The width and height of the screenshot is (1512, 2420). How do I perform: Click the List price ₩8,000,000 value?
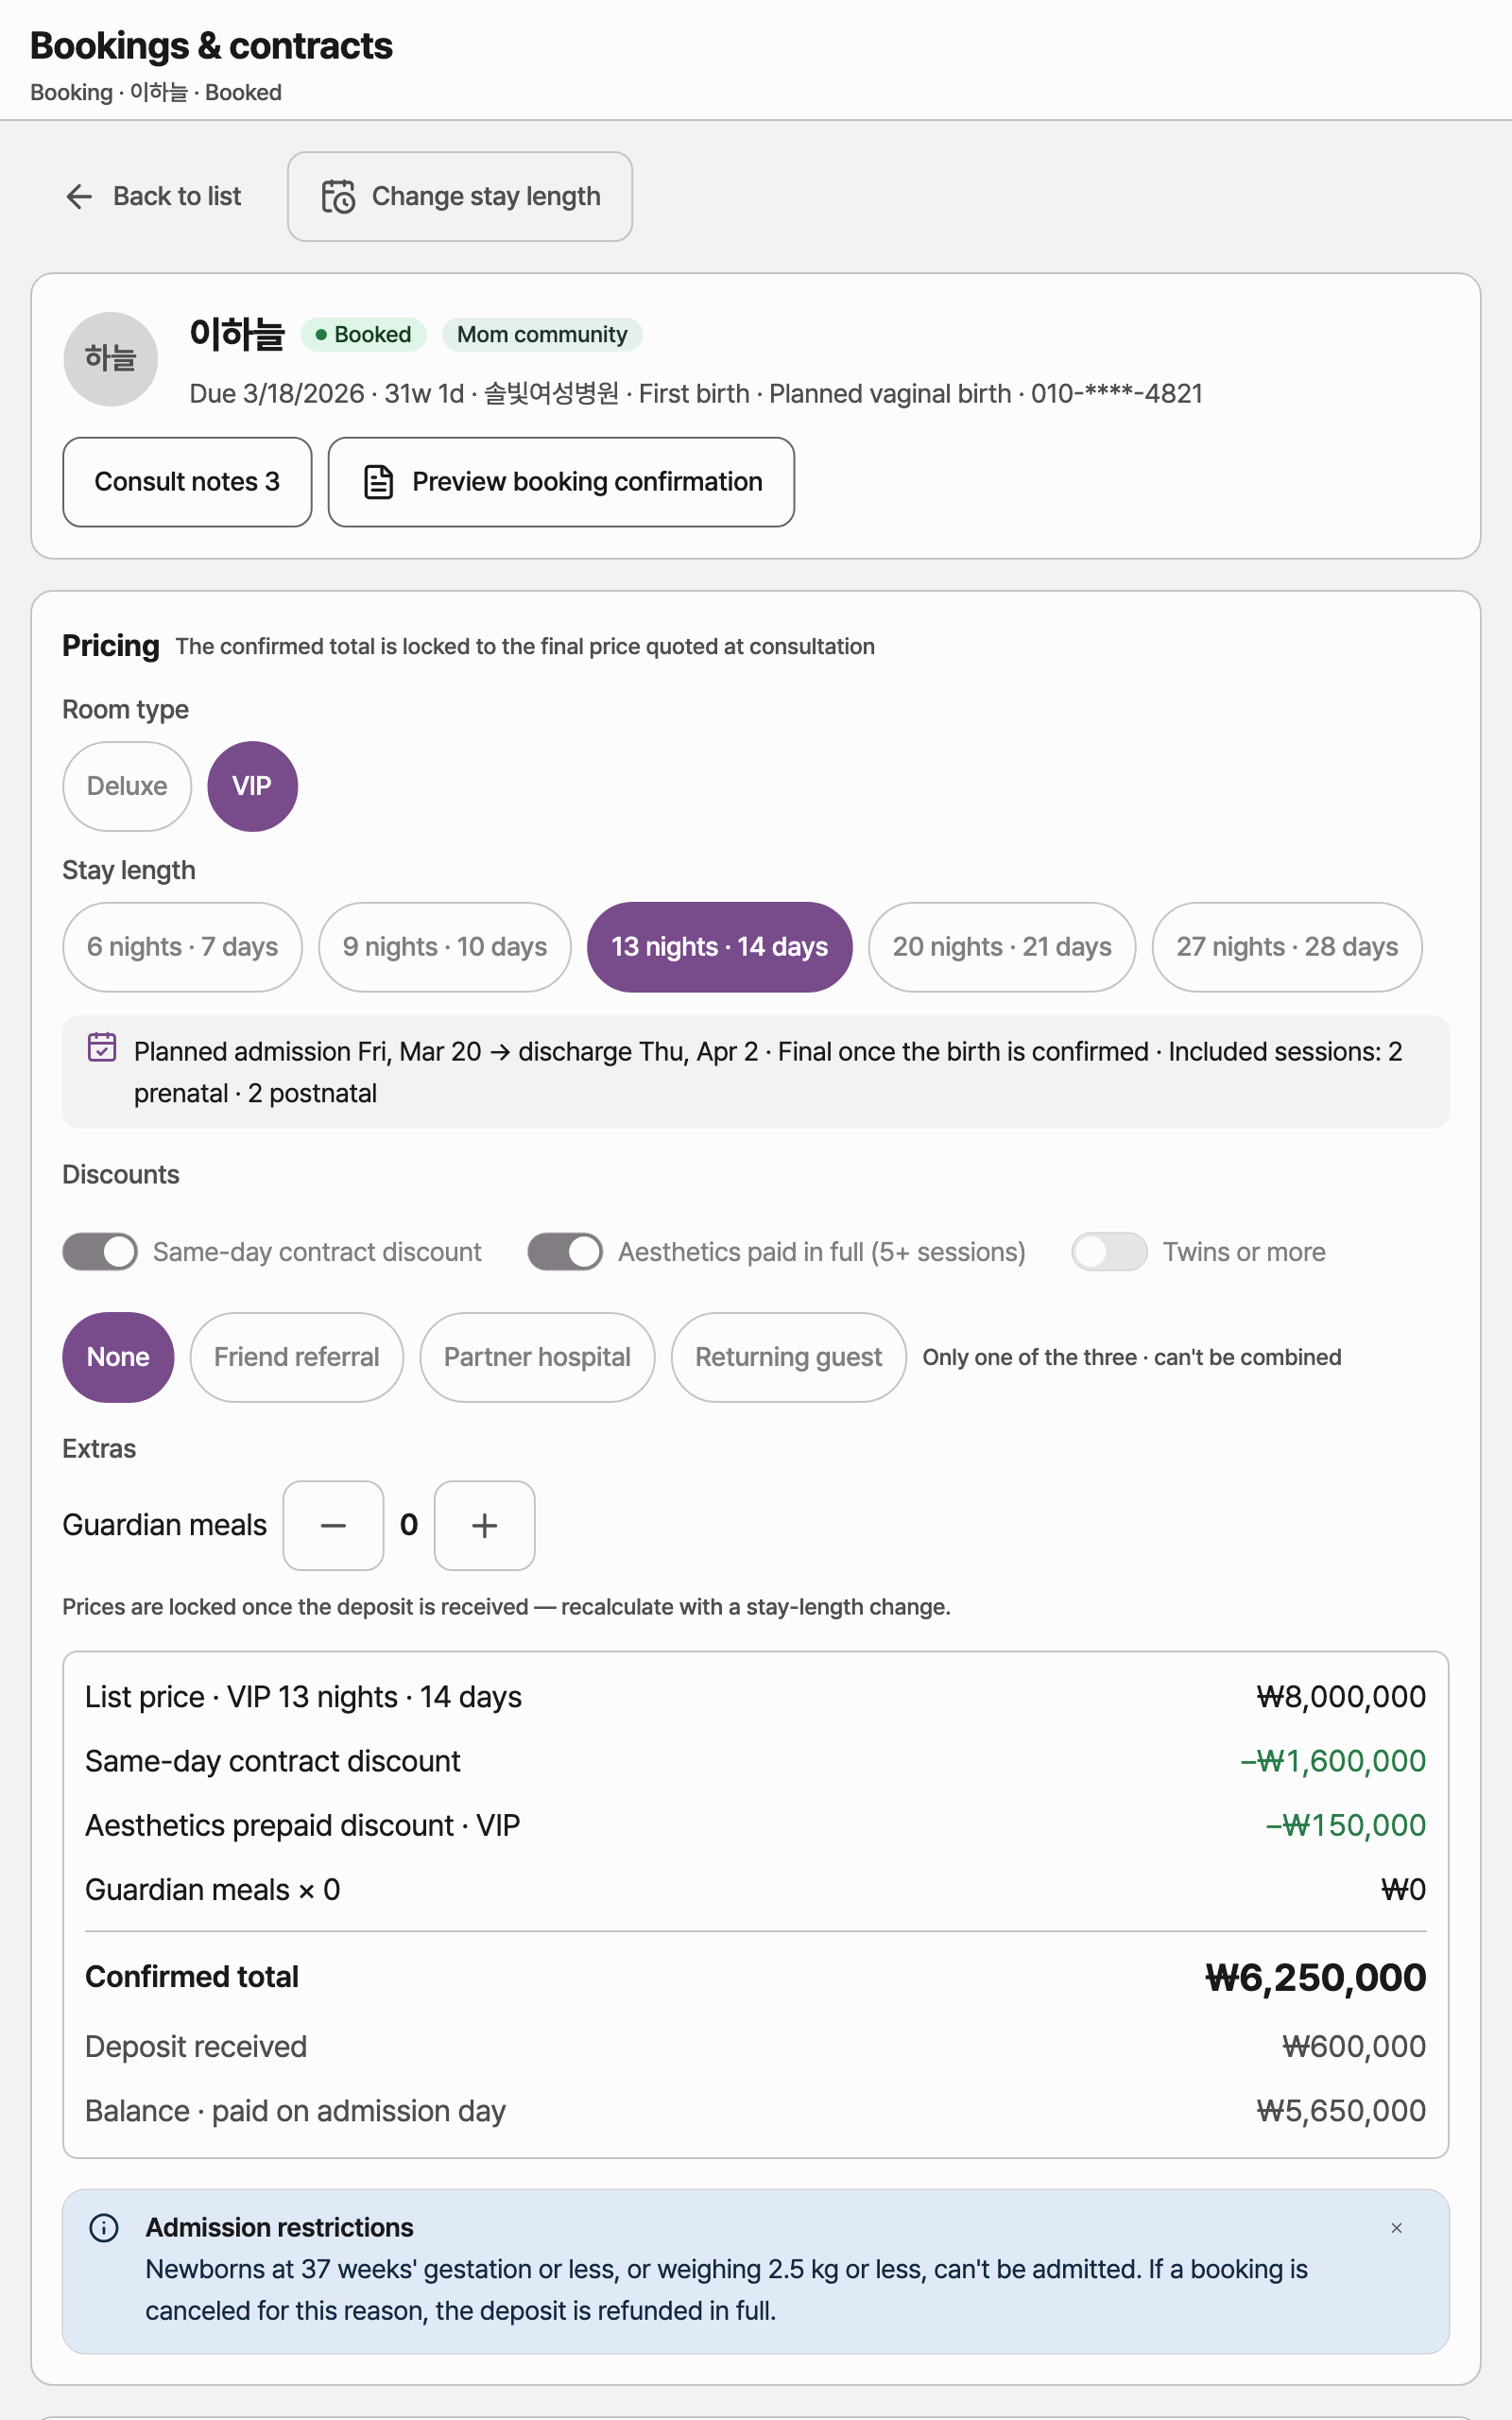point(1341,1697)
